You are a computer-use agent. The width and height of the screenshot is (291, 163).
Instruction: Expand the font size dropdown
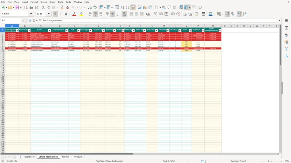point(49,14)
